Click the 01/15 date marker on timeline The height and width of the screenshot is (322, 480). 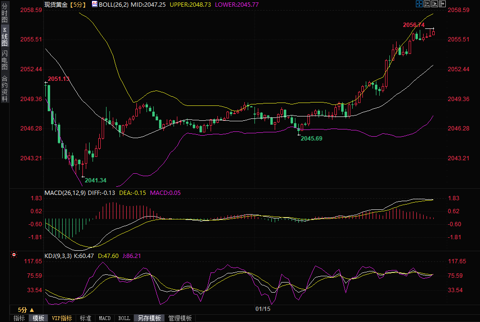point(263,309)
